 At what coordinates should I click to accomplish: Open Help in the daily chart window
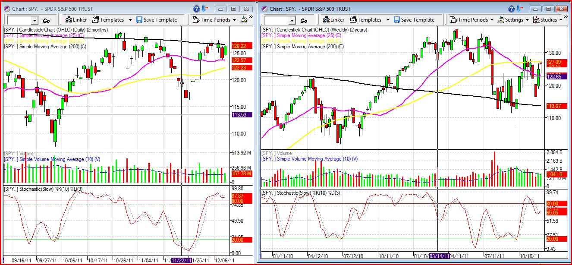click(x=196, y=9)
